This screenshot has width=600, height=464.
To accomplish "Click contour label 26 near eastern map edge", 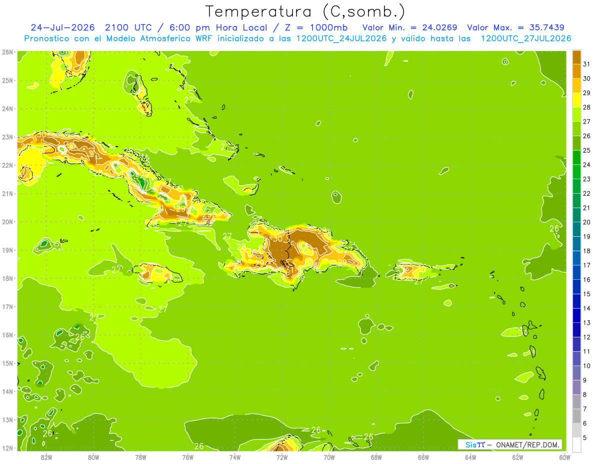I will pyautogui.click(x=554, y=229).
